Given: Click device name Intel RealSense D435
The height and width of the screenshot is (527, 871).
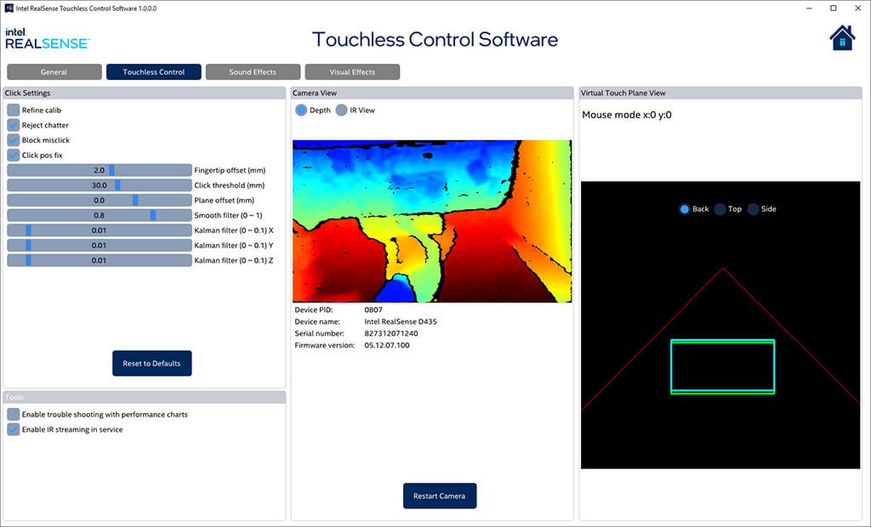Looking at the screenshot, I should coord(401,321).
